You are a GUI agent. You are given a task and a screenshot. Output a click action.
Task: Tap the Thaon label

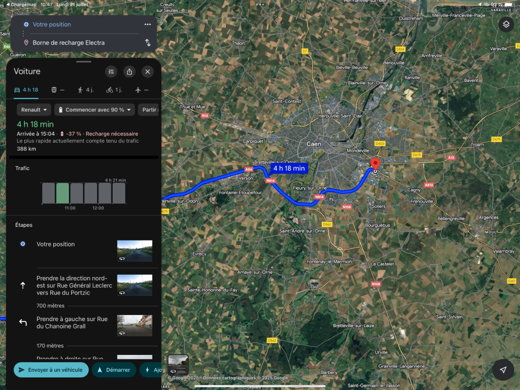click(238, 43)
